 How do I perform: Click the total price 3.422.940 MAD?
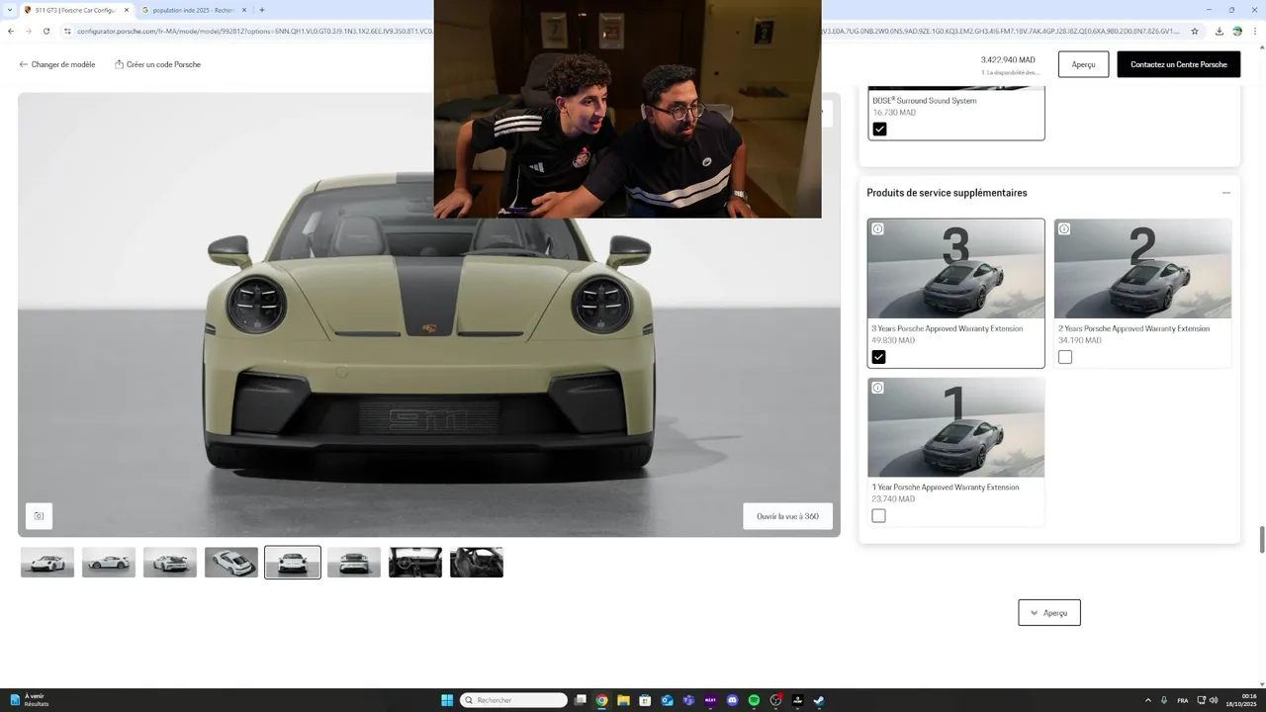click(x=1008, y=60)
